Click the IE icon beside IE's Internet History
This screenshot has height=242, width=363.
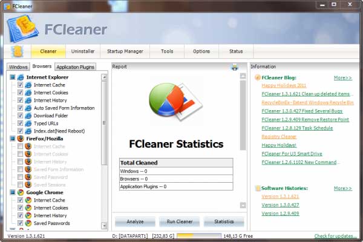28,100
